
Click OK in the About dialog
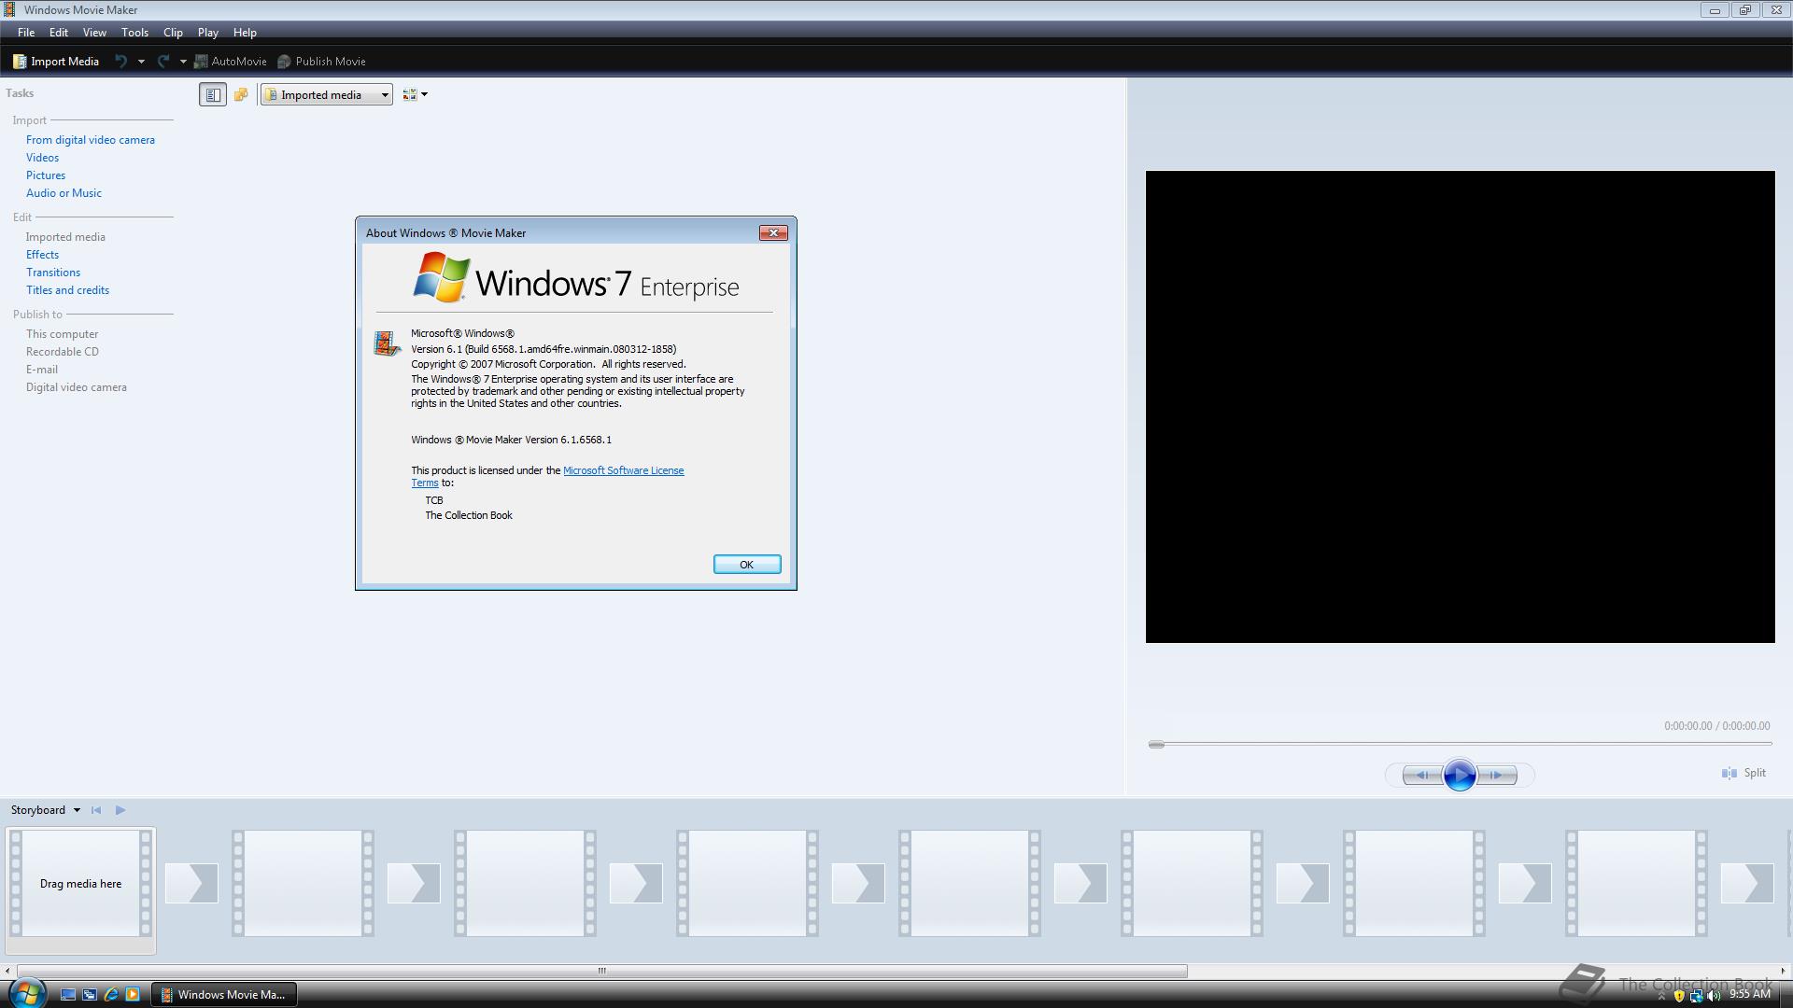coord(747,565)
